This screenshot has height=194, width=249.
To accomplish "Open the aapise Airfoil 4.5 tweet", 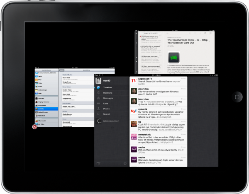I will [159, 150].
